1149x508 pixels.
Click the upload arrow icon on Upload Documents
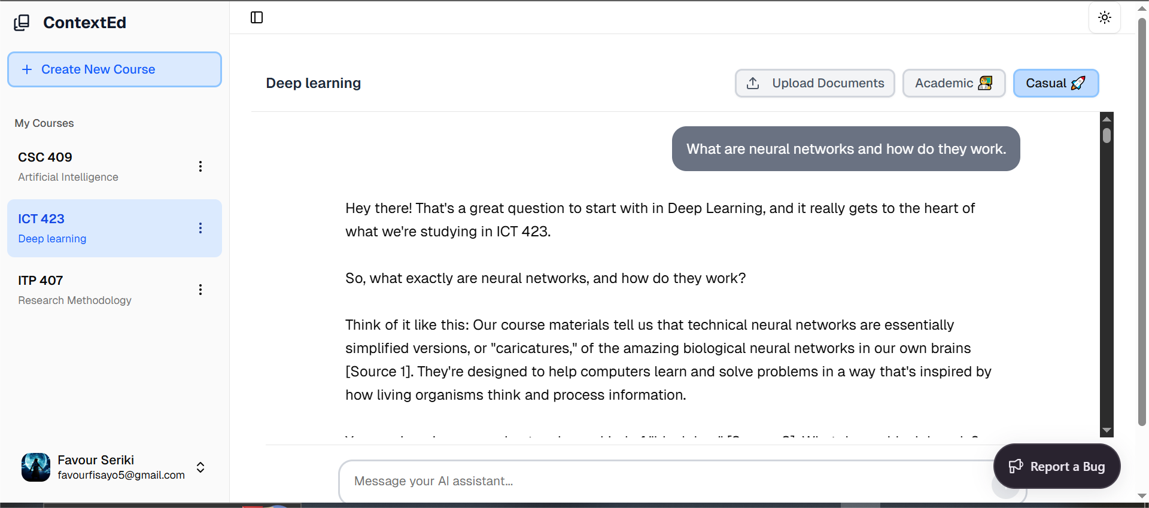753,83
